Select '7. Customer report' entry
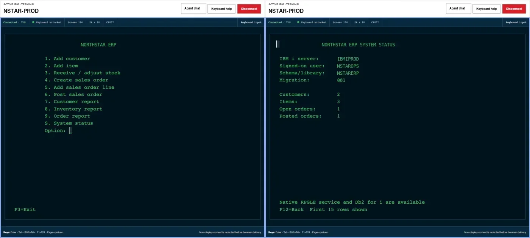 (72, 101)
